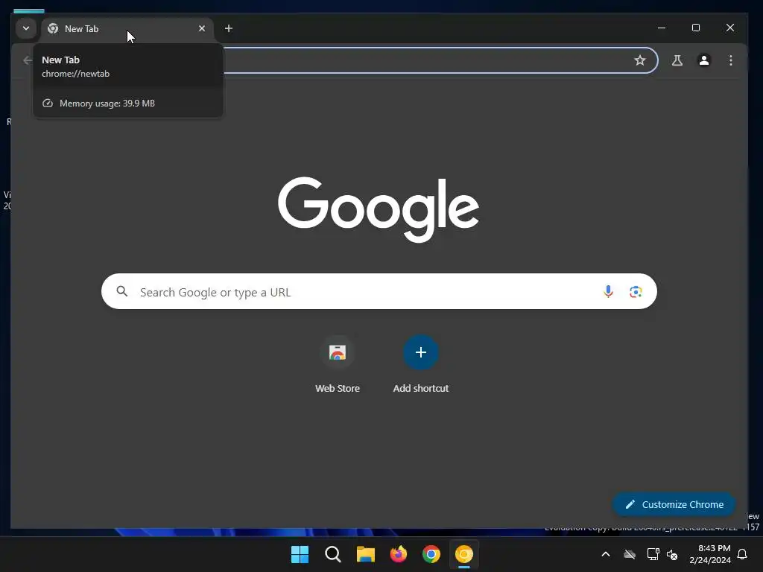
Task: Open the tab search dropdown chevron
Action: 26,28
